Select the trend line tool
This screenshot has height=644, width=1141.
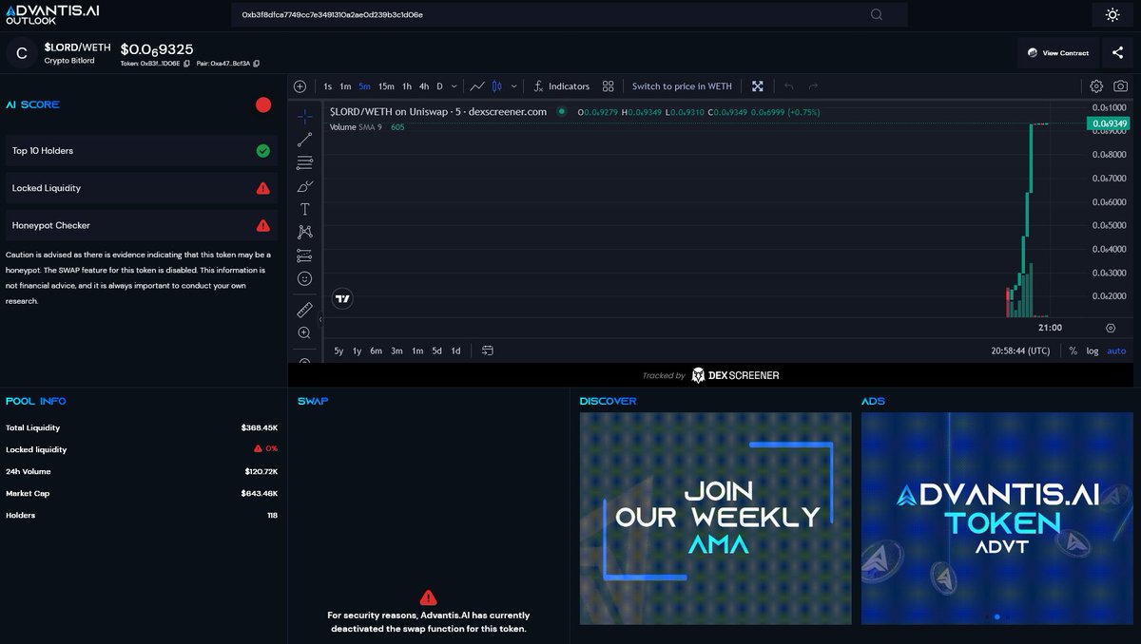pos(304,140)
